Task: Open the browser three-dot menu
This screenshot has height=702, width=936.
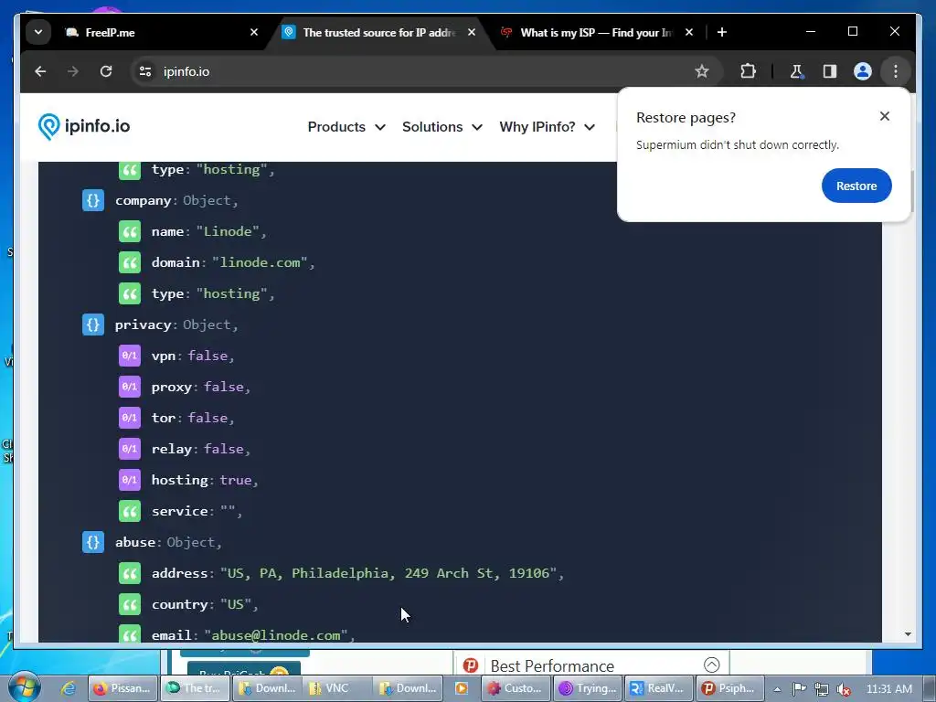Action: point(895,71)
